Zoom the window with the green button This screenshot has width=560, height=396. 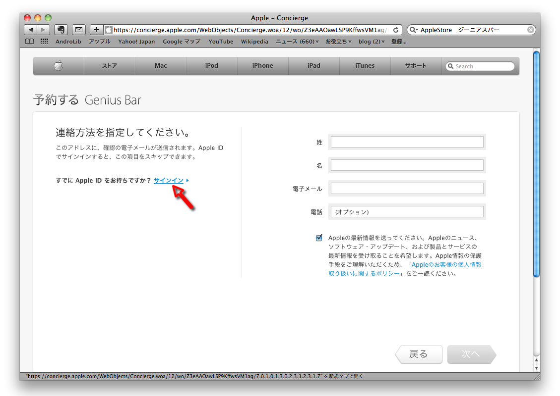(x=48, y=18)
